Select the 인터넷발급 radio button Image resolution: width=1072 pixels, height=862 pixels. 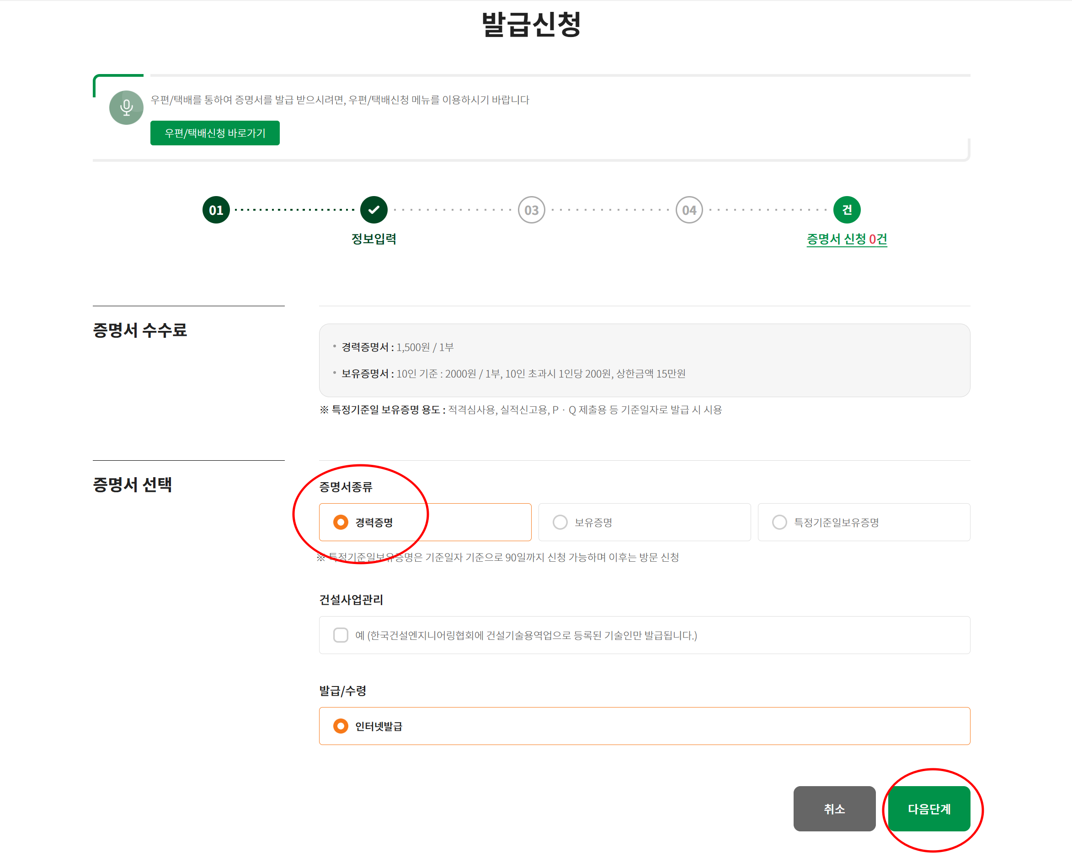pos(341,726)
